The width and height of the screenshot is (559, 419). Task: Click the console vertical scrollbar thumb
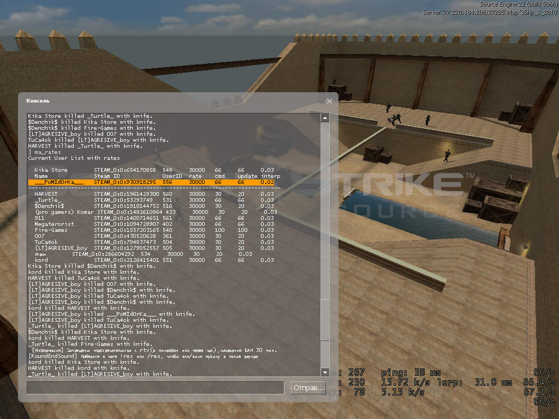[x=325, y=320]
